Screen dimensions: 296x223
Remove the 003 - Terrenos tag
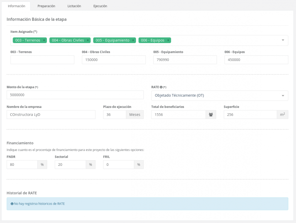(x=44, y=40)
